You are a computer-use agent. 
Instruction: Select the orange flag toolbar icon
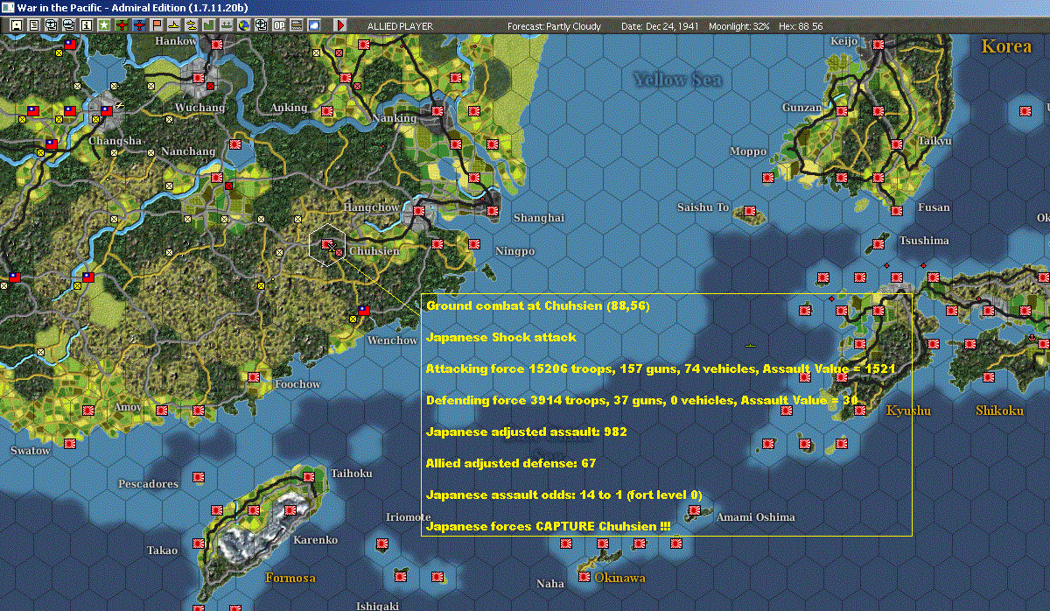(x=157, y=25)
